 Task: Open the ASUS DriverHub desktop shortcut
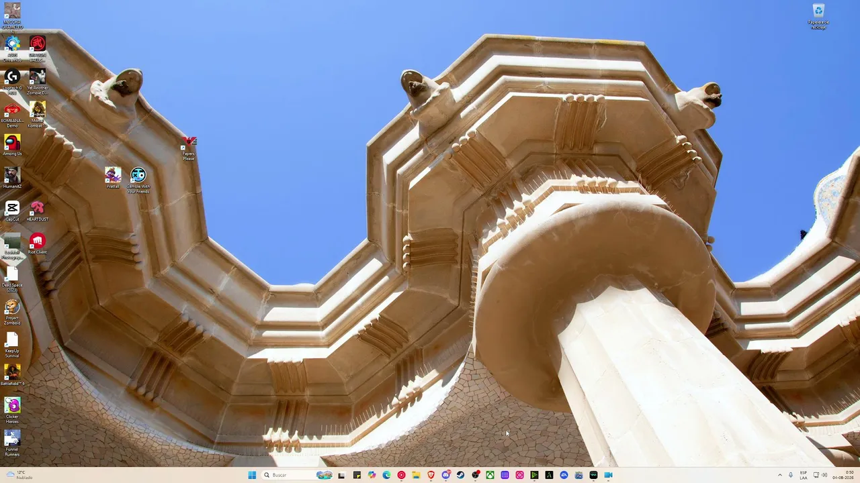click(12, 48)
